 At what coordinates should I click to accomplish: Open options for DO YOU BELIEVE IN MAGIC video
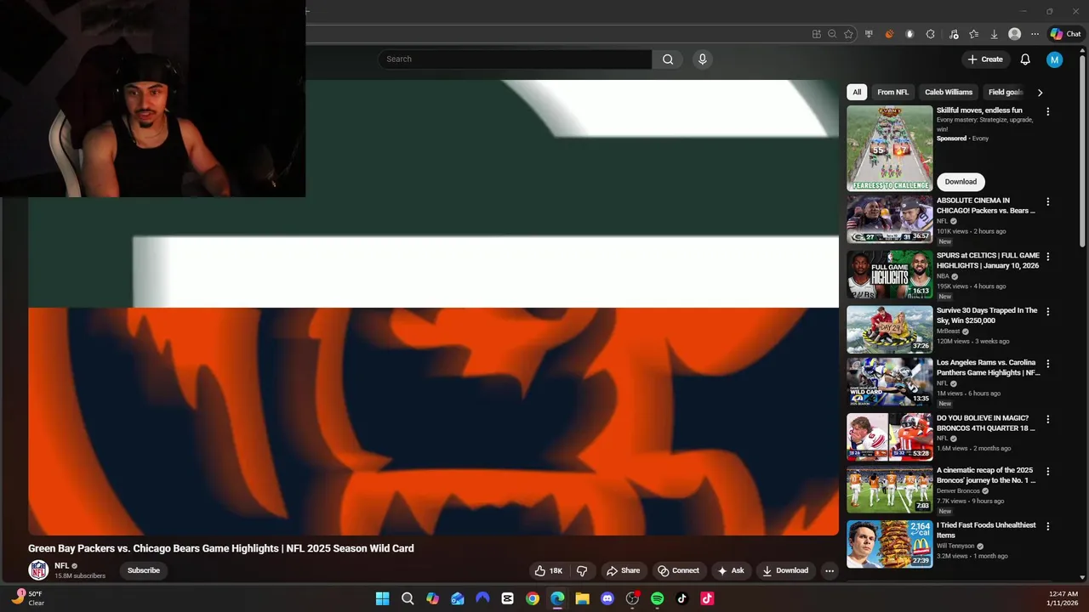(1048, 419)
